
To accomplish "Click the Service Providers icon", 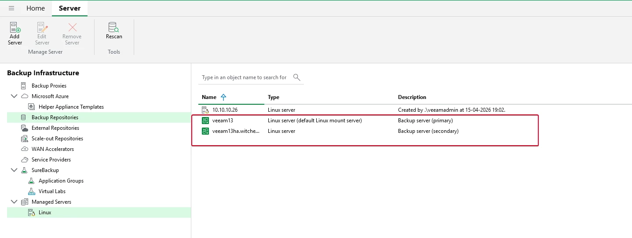I will (24, 160).
